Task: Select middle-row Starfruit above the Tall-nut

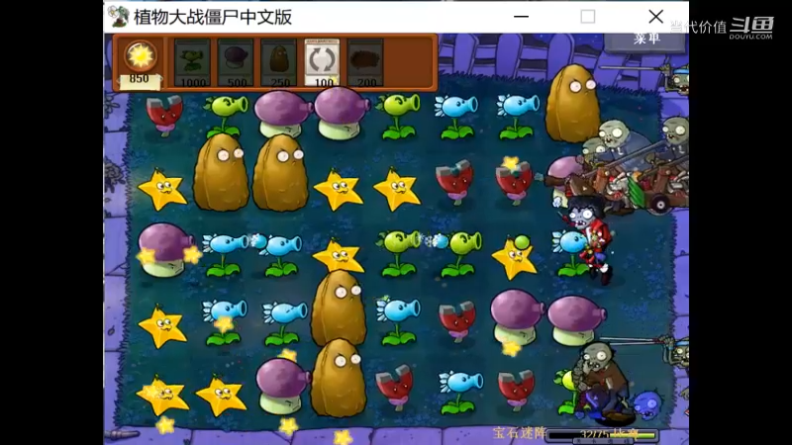Action: [339, 256]
